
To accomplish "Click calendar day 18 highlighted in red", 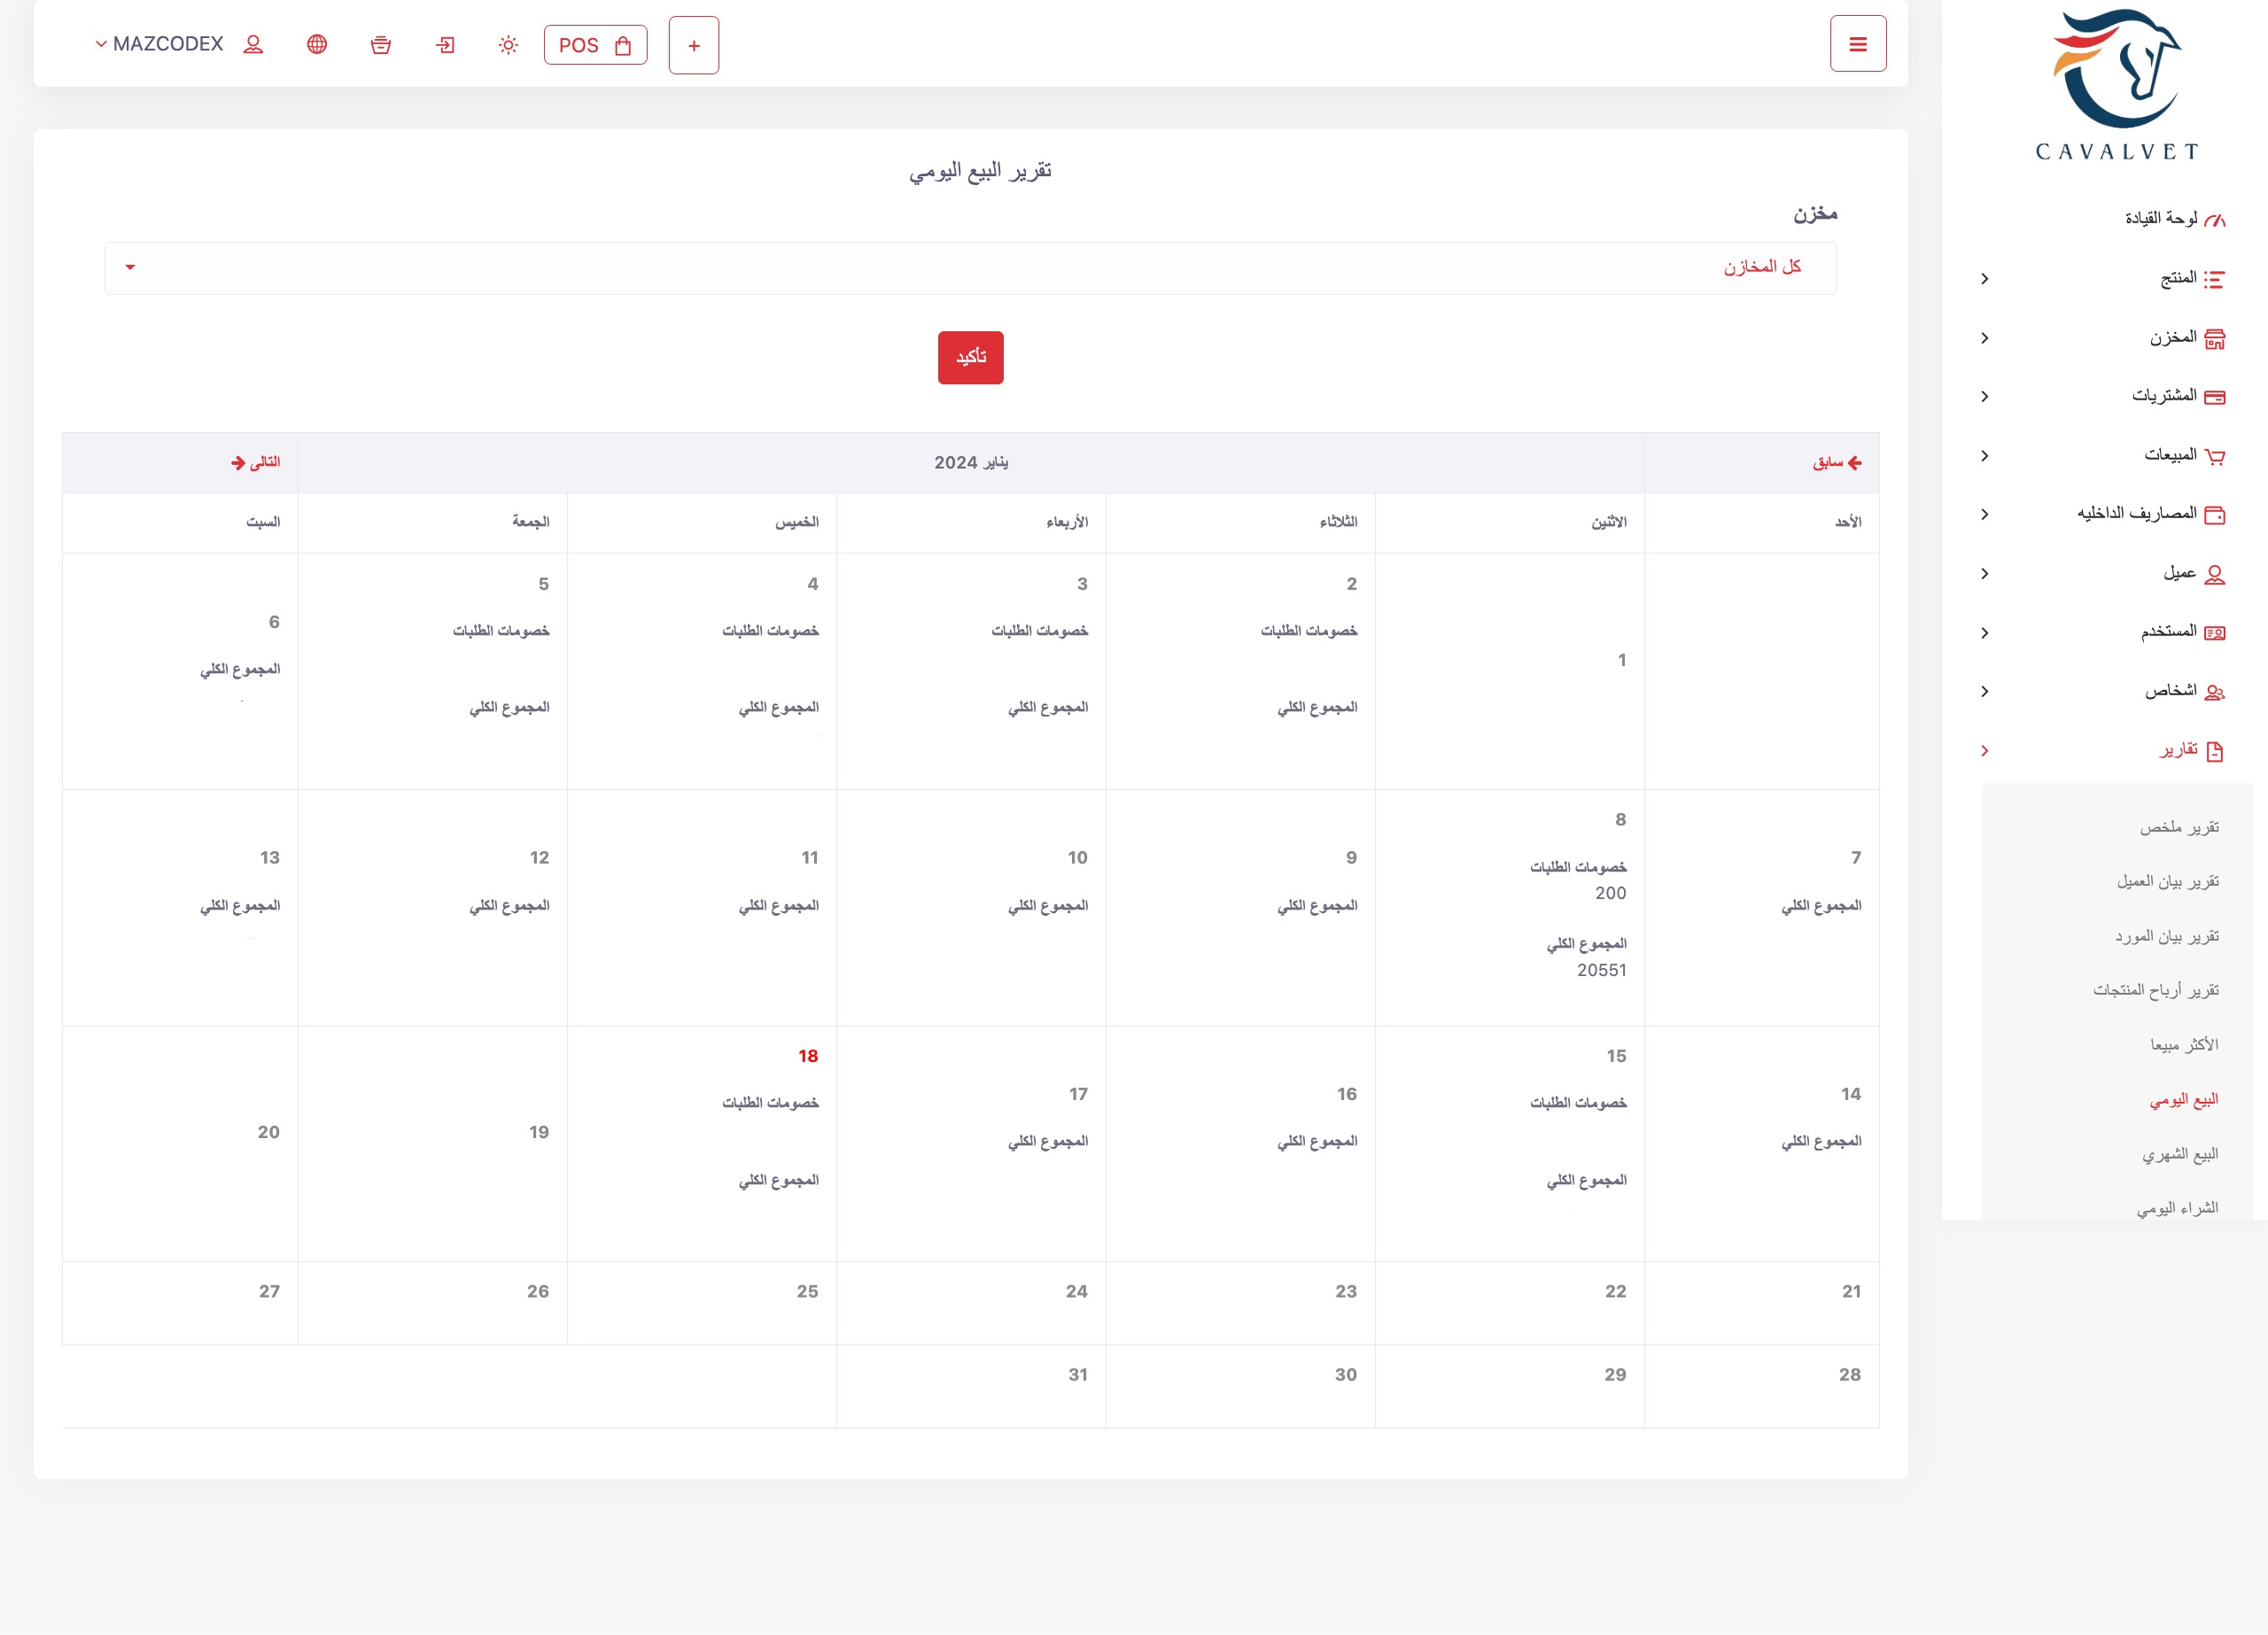I will coord(808,1057).
